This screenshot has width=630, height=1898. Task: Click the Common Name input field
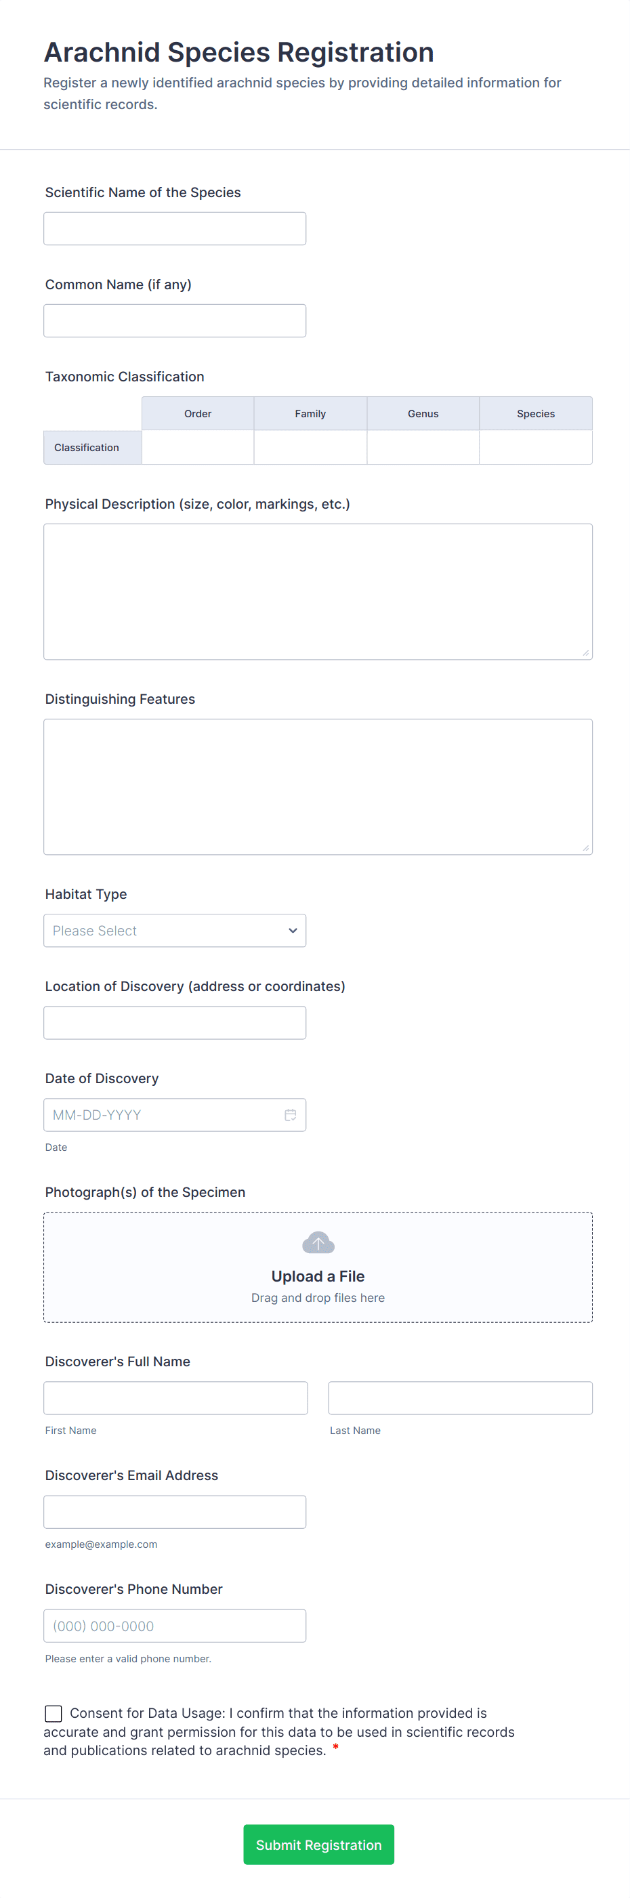(x=175, y=320)
